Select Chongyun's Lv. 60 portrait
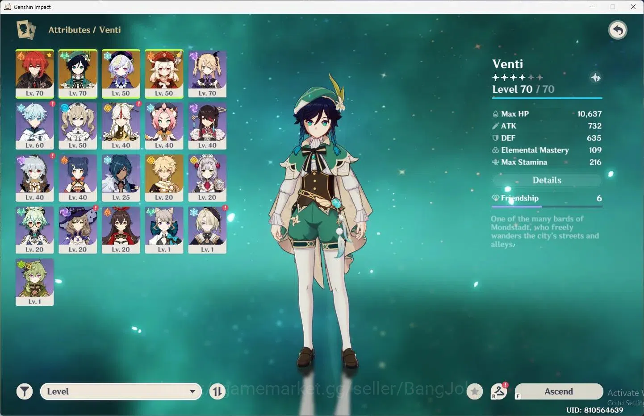 35,126
